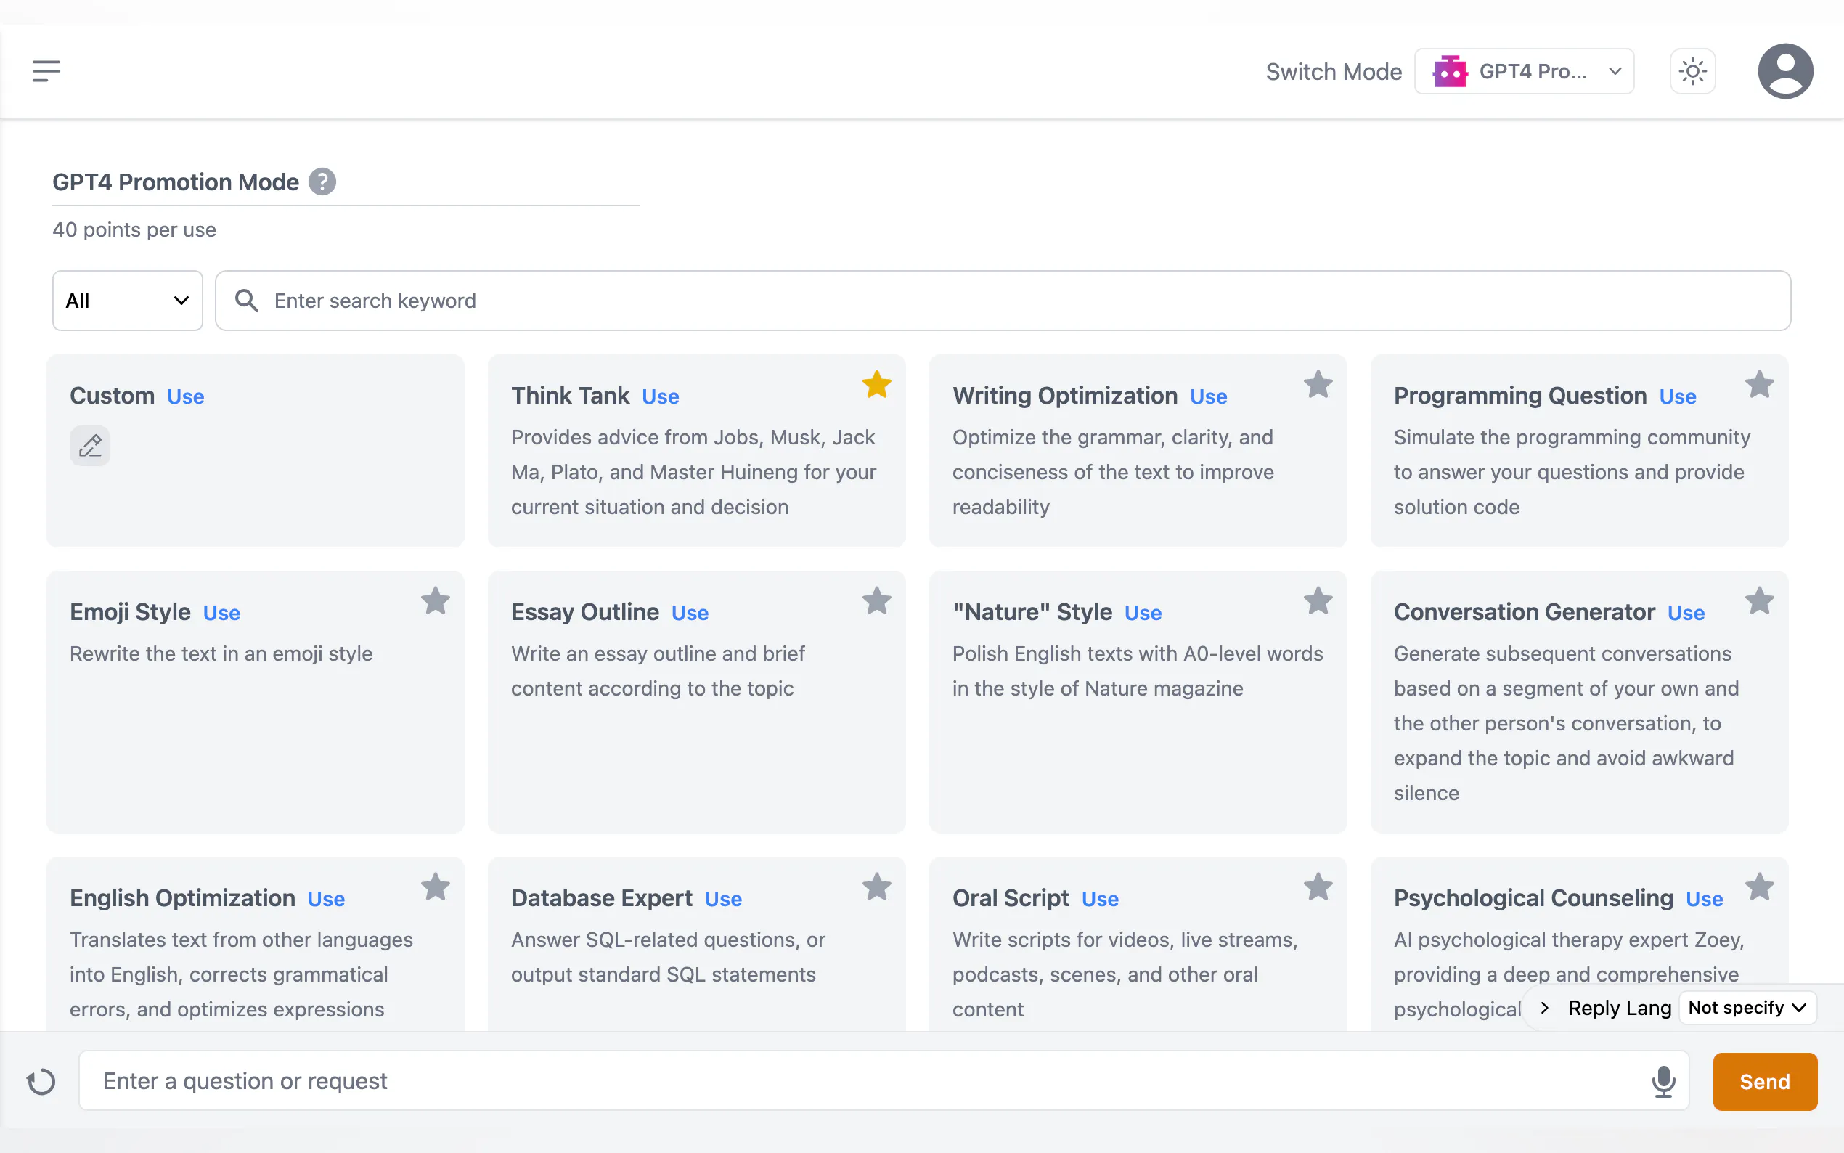This screenshot has width=1844, height=1153.
Task: Click the search magnifier icon
Action: pos(245,301)
